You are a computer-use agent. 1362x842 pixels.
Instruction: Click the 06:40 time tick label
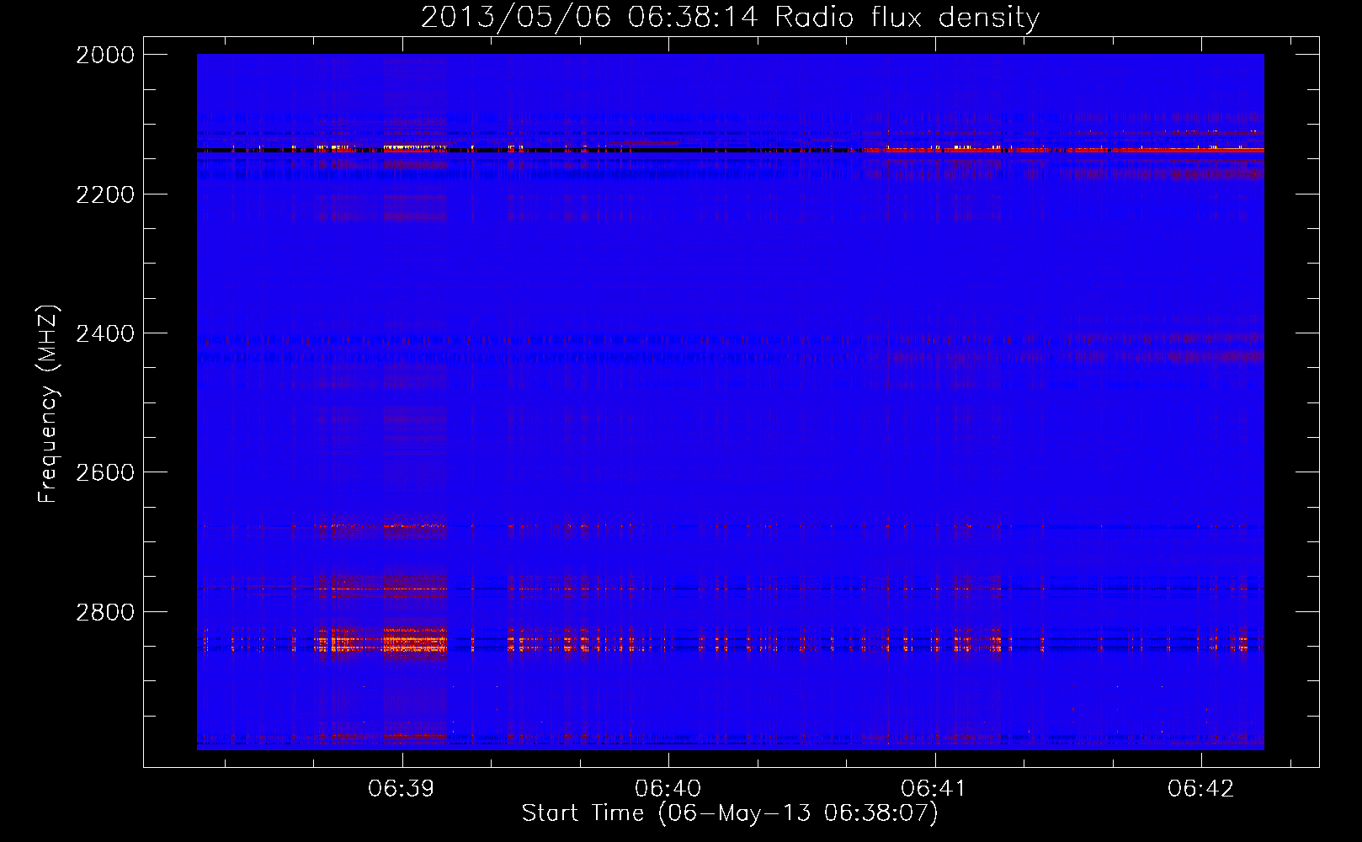coord(668,788)
